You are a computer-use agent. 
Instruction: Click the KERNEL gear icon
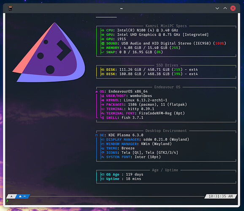tap(103, 100)
